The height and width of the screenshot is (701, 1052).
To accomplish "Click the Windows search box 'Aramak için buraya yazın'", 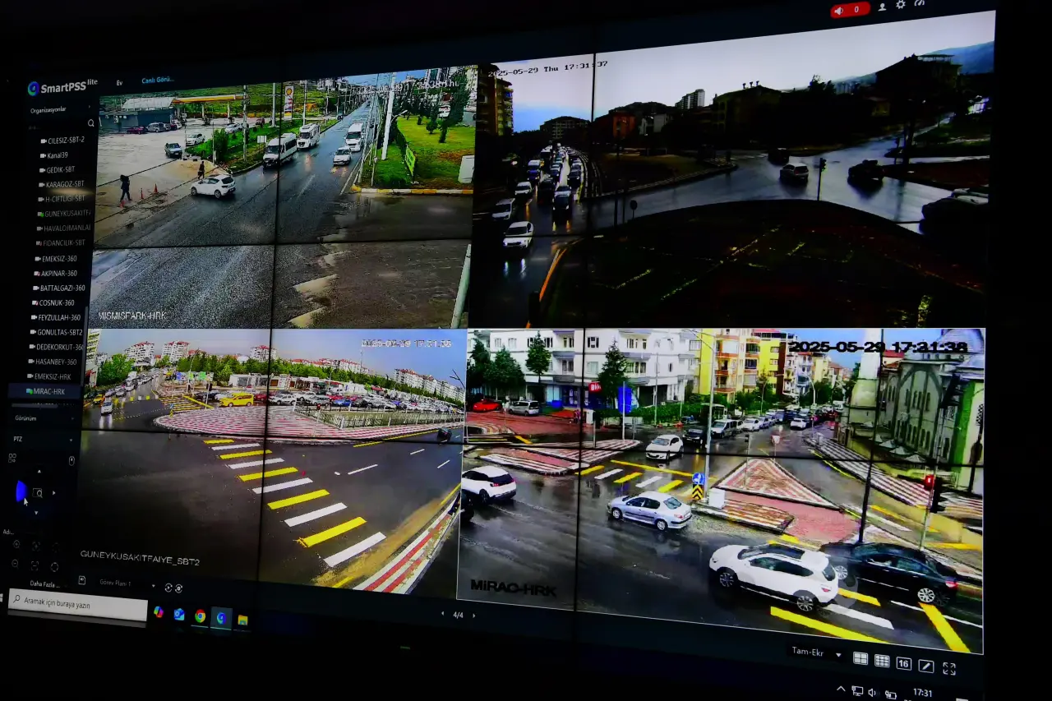I will pyautogui.click(x=78, y=606).
